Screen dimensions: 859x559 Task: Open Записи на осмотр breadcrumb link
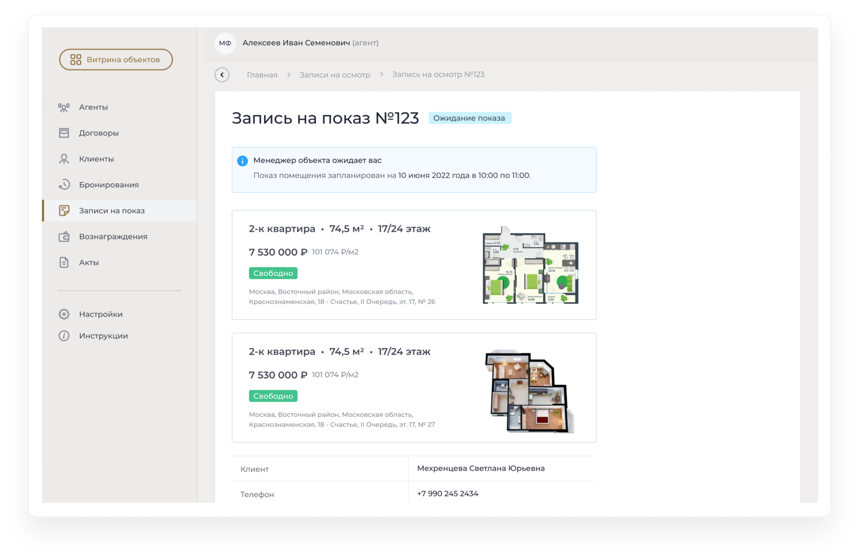pos(335,75)
